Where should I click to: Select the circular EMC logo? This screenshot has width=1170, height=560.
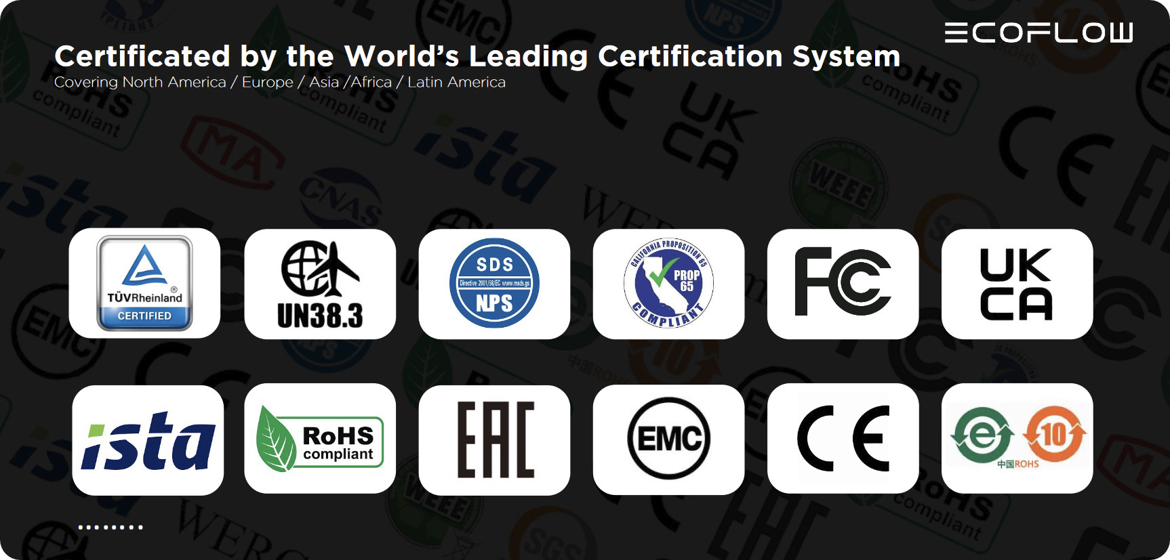click(x=668, y=439)
